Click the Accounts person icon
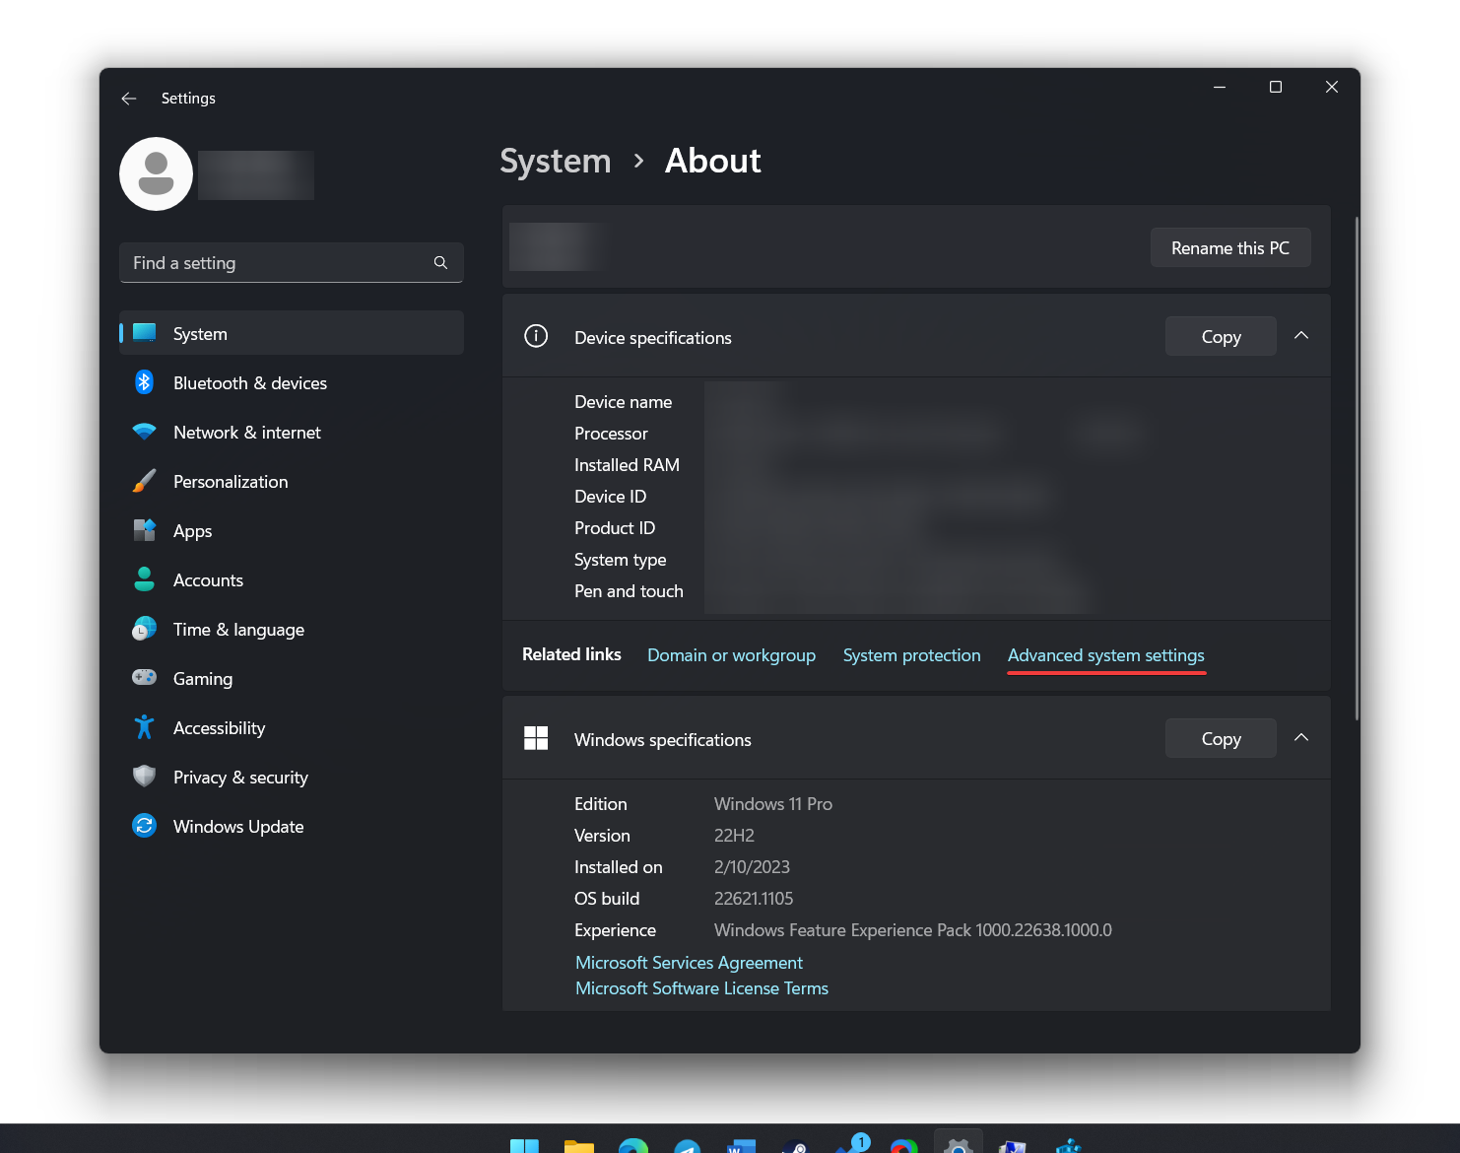 click(144, 579)
